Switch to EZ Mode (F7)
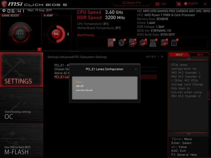 pos(131,3)
